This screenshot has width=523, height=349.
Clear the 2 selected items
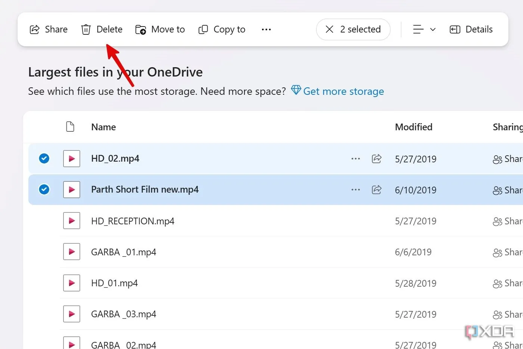coord(353,29)
